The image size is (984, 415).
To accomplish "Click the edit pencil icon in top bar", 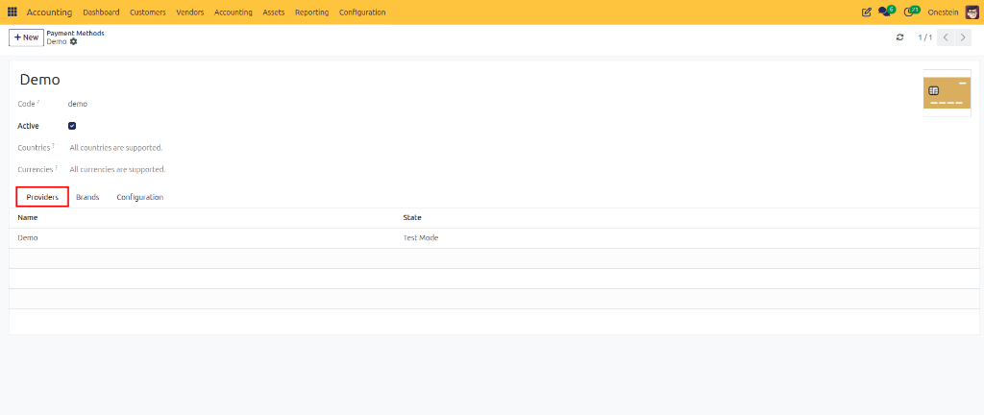I will (x=867, y=12).
